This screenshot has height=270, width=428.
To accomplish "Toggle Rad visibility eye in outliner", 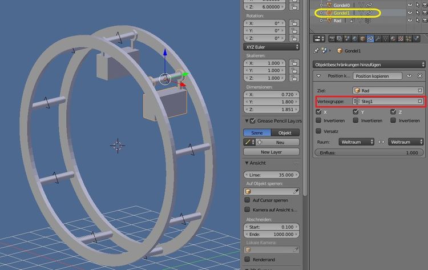I will [x=410, y=21].
